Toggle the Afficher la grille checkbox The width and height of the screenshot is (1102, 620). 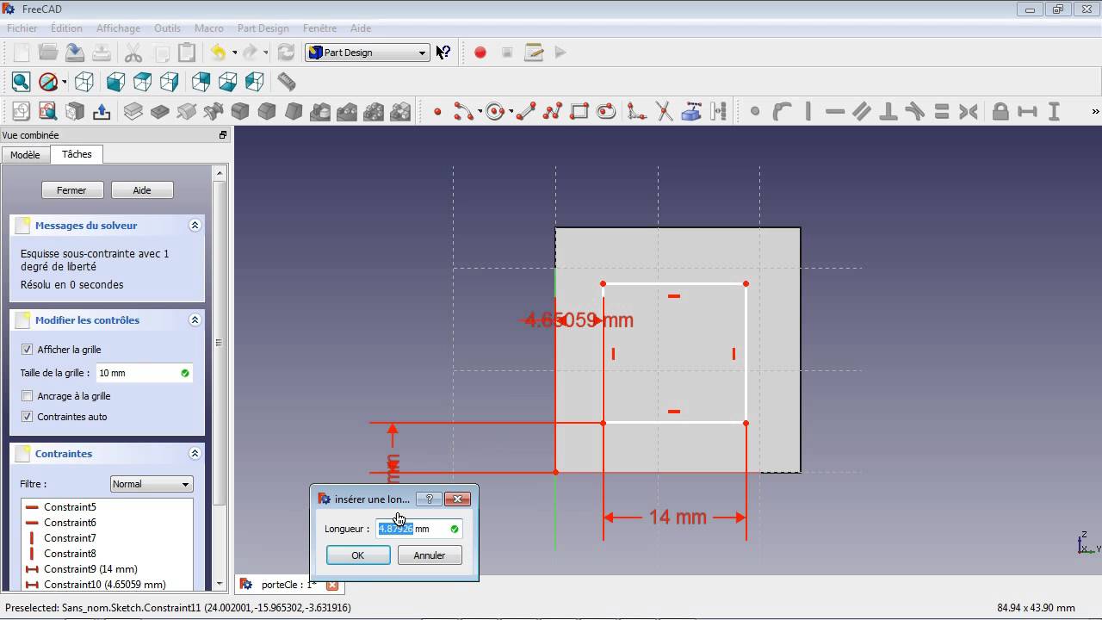(x=28, y=350)
